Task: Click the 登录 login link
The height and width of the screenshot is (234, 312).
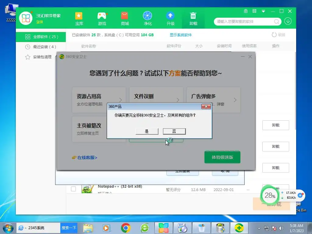Action: [x=40, y=22]
